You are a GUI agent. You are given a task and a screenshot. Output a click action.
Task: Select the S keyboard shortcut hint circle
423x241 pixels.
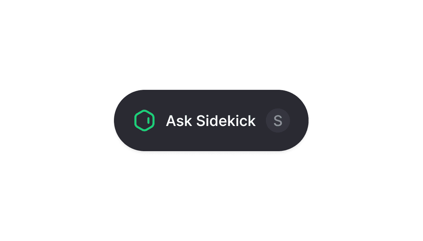point(278,120)
